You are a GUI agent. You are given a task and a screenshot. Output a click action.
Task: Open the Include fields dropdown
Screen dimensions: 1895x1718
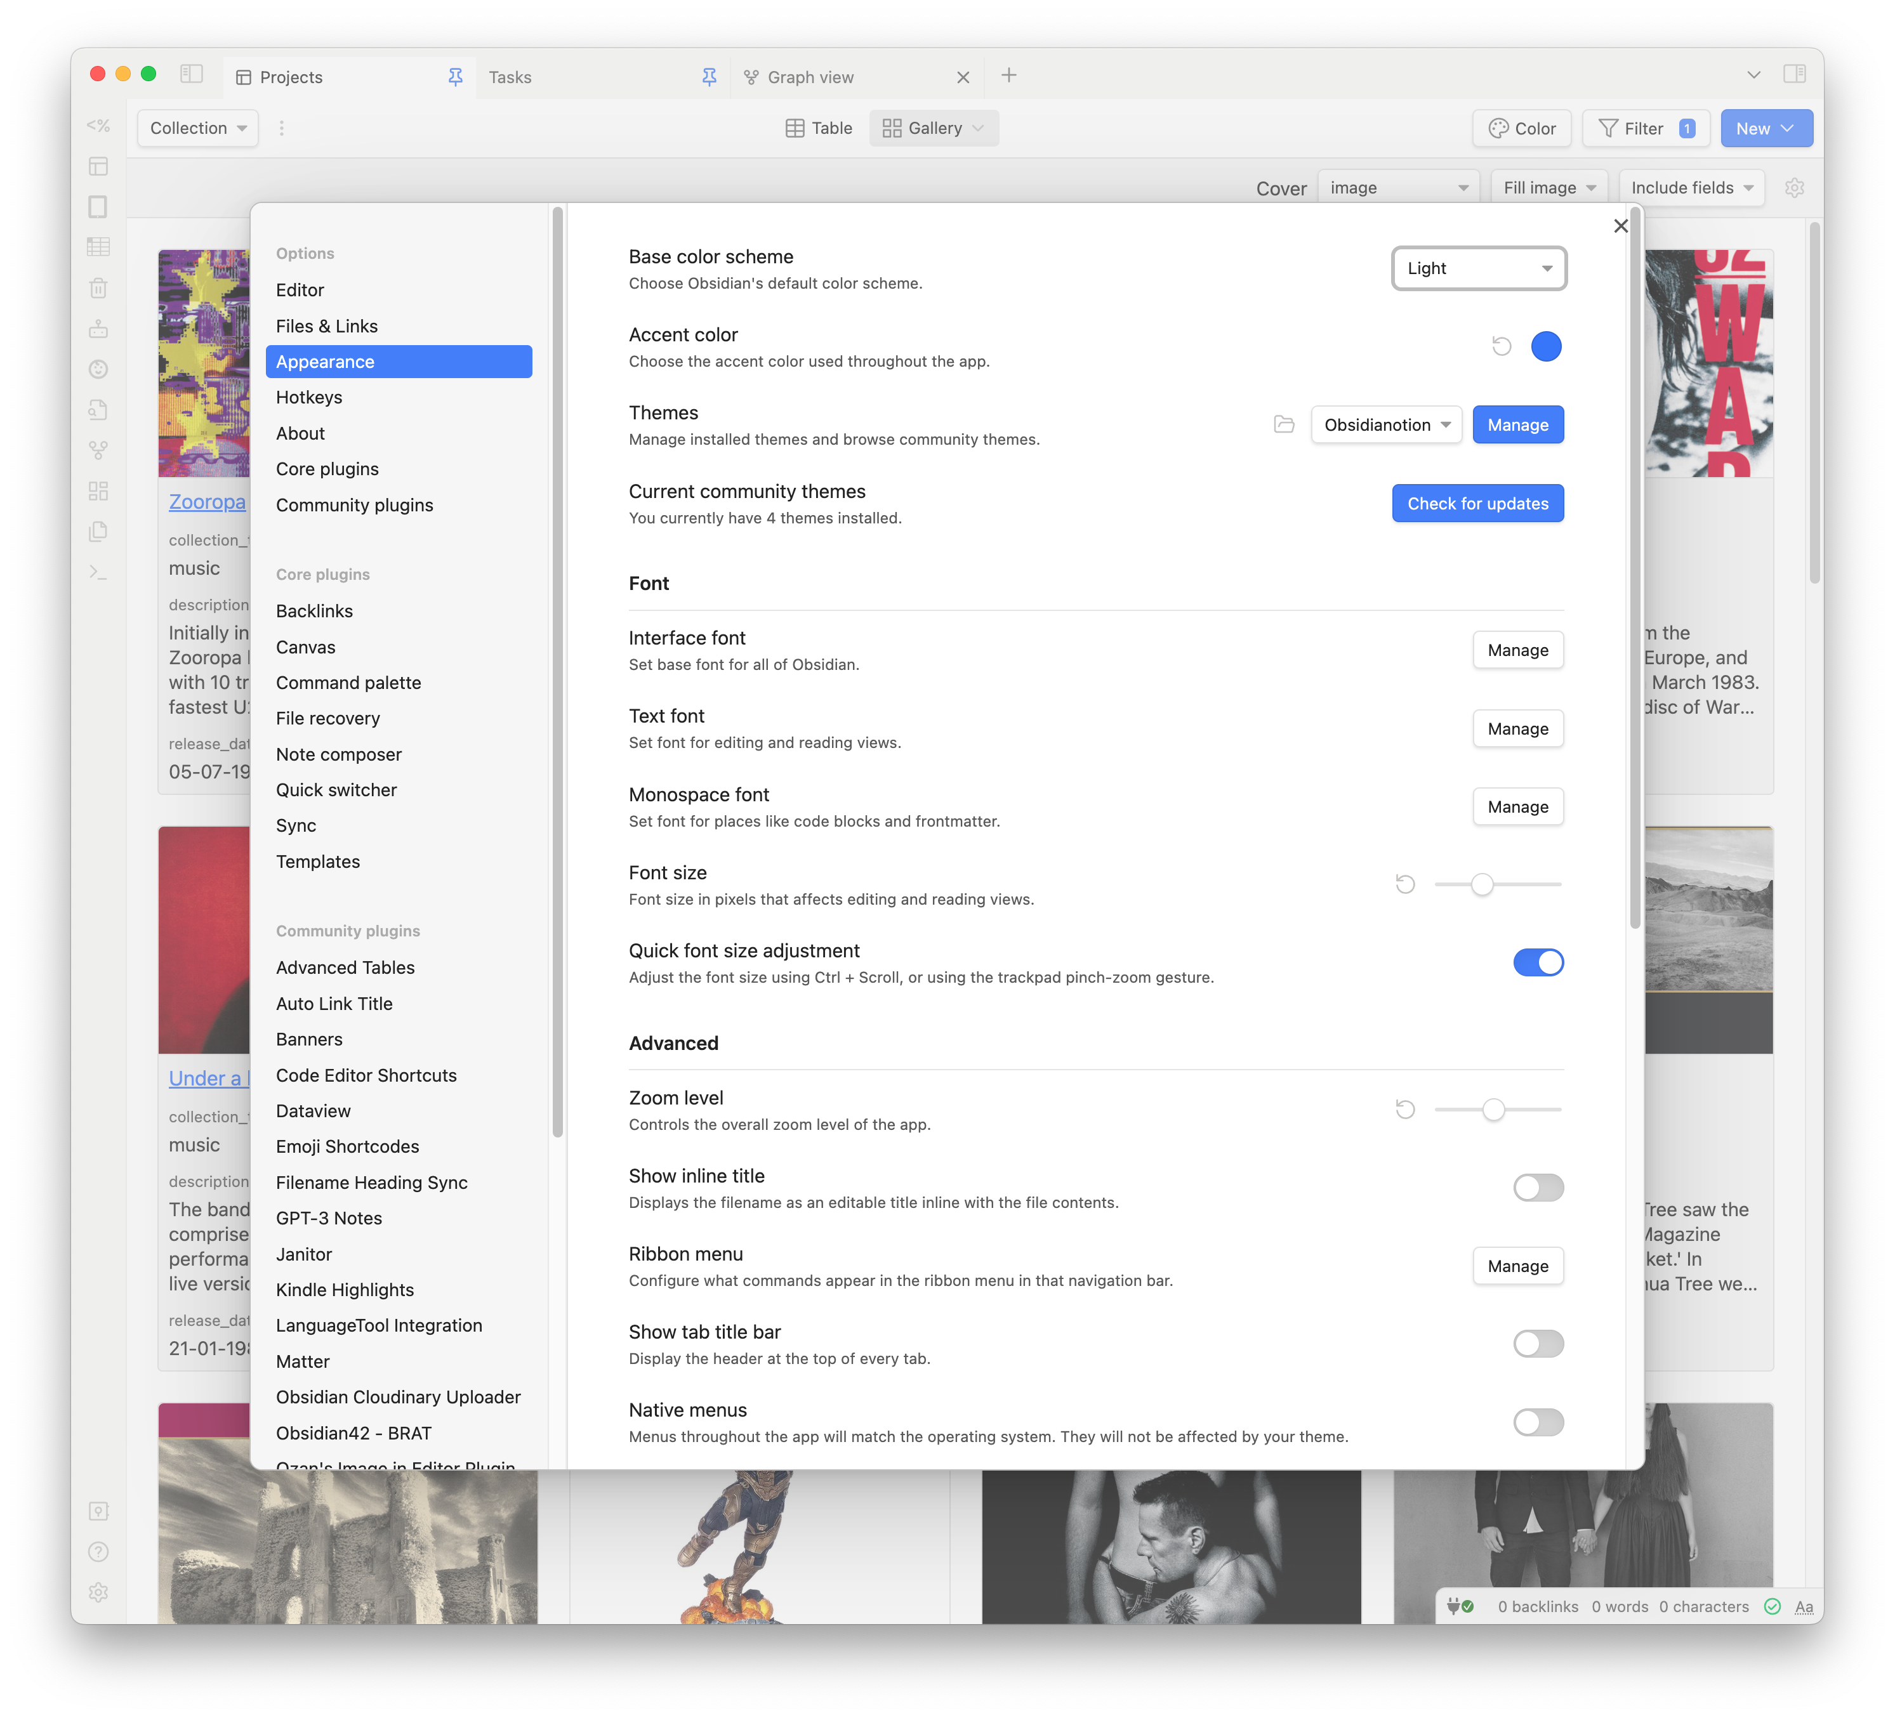tap(1691, 188)
